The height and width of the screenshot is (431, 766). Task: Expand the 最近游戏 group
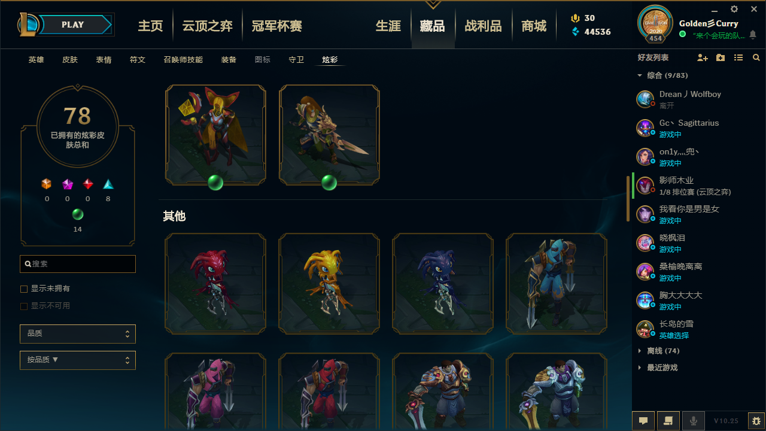coord(658,368)
